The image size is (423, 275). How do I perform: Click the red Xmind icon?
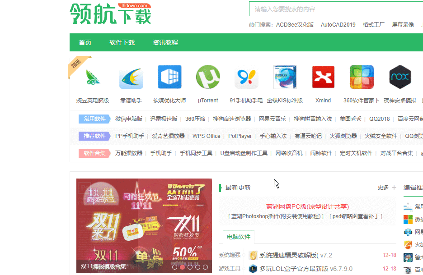click(x=323, y=77)
